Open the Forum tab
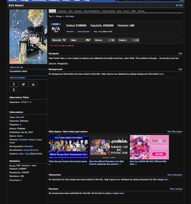This screenshot has width=191, height=204. (x=126, y=11)
